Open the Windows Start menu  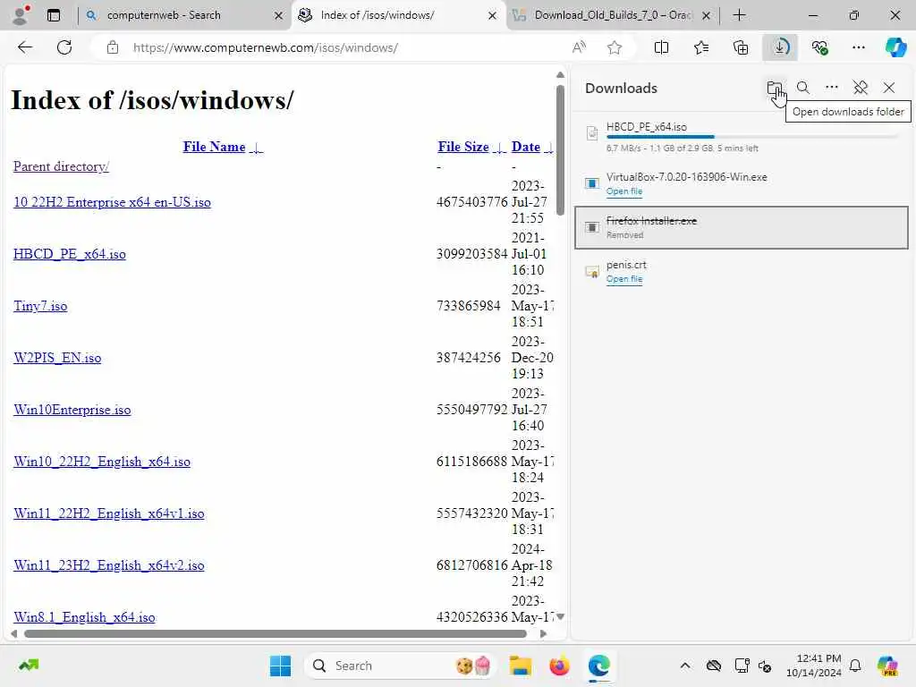(x=280, y=666)
